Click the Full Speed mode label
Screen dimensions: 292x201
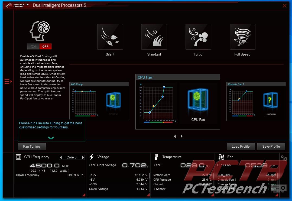pyautogui.click(x=242, y=54)
